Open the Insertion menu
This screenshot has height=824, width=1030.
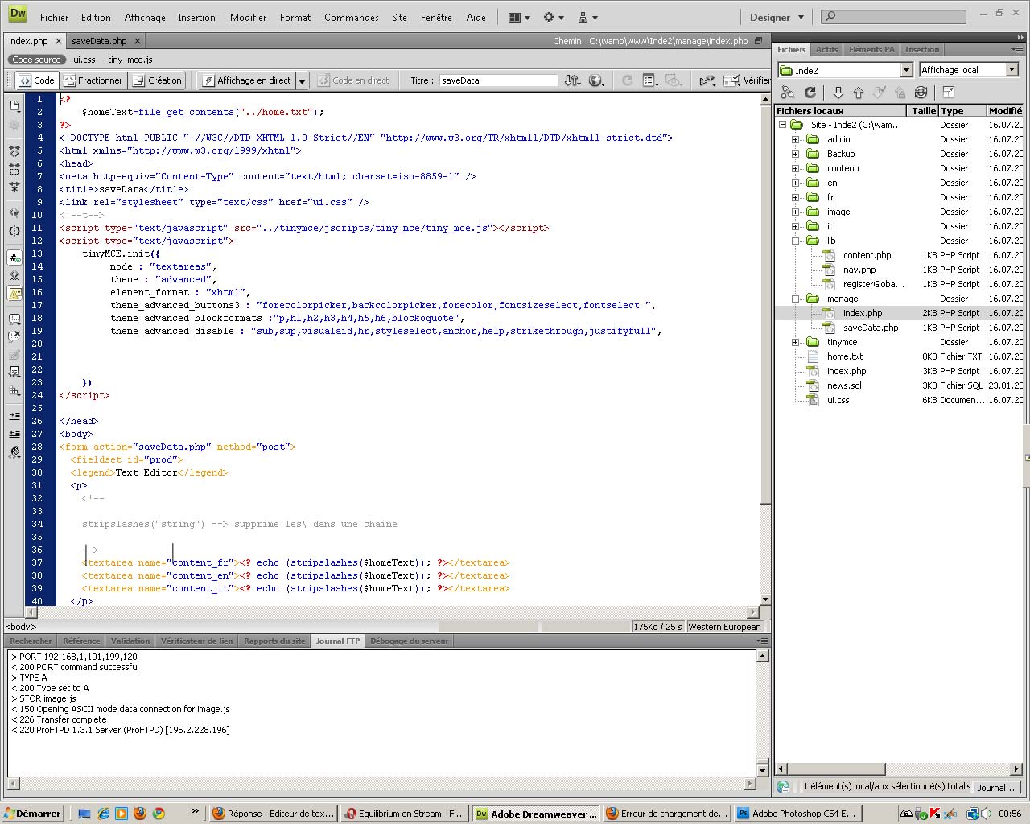[196, 17]
